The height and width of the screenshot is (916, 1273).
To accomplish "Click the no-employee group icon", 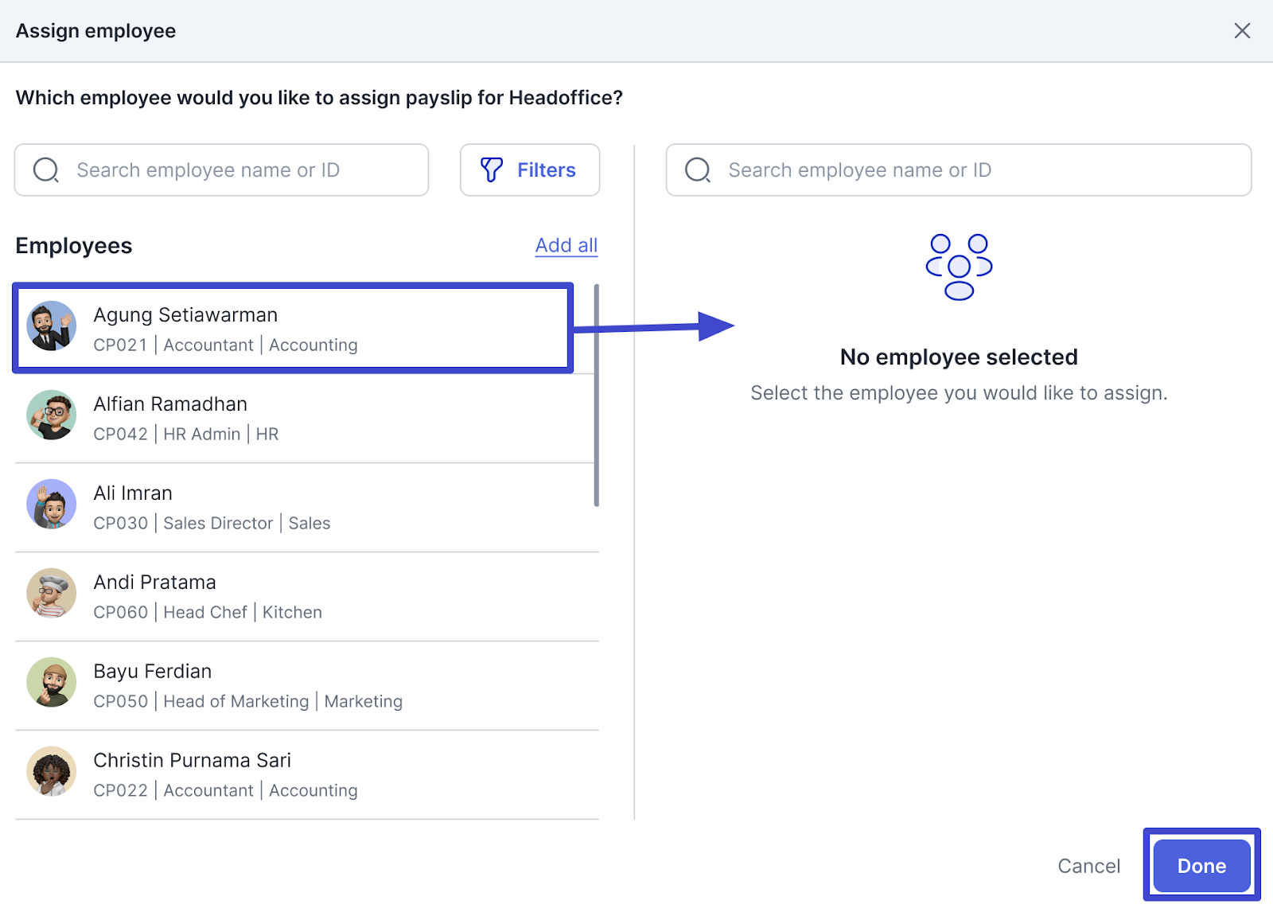I will pyautogui.click(x=959, y=267).
